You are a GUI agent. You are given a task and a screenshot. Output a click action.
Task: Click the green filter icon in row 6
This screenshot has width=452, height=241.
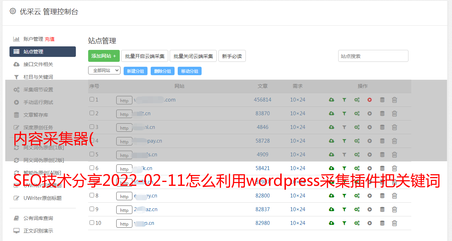[344, 168]
